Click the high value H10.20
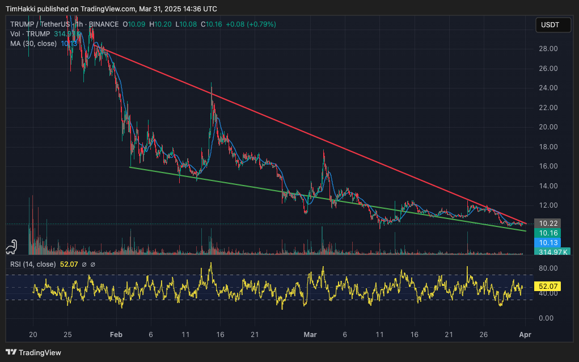The image size is (579, 362). point(160,24)
